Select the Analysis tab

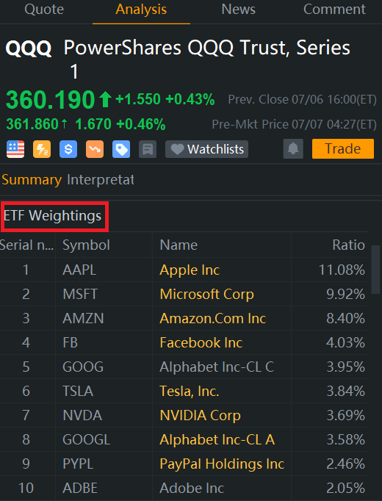[x=141, y=10]
